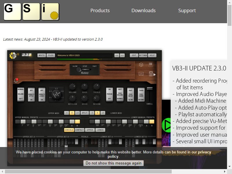Viewport: 232px width, 174px height.
Task: Select upper manual preset key B
Action: click(77, 122)
